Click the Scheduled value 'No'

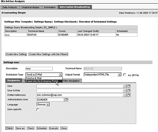coord(126,35)
